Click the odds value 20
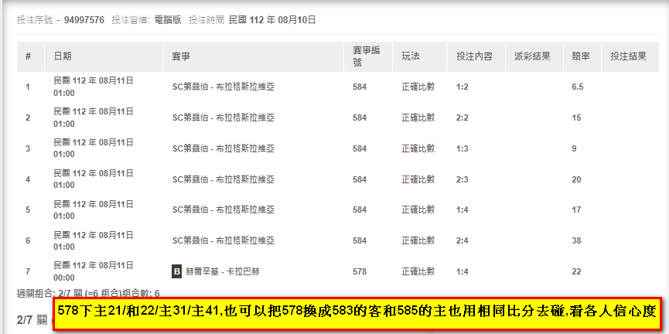Viewport: 669px width, 334px height. point(576,179)
